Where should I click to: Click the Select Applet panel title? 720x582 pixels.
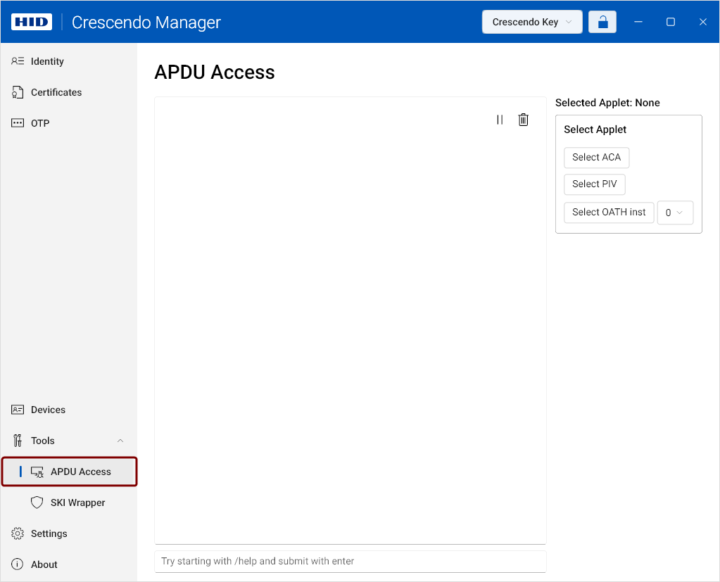coord(595,130)
